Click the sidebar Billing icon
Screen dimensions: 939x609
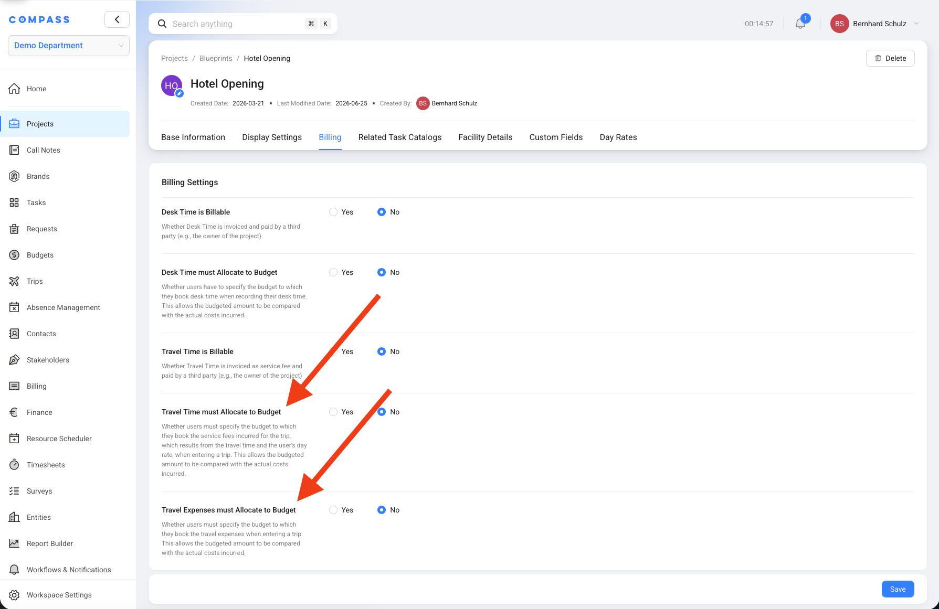[x=14, y=386]
